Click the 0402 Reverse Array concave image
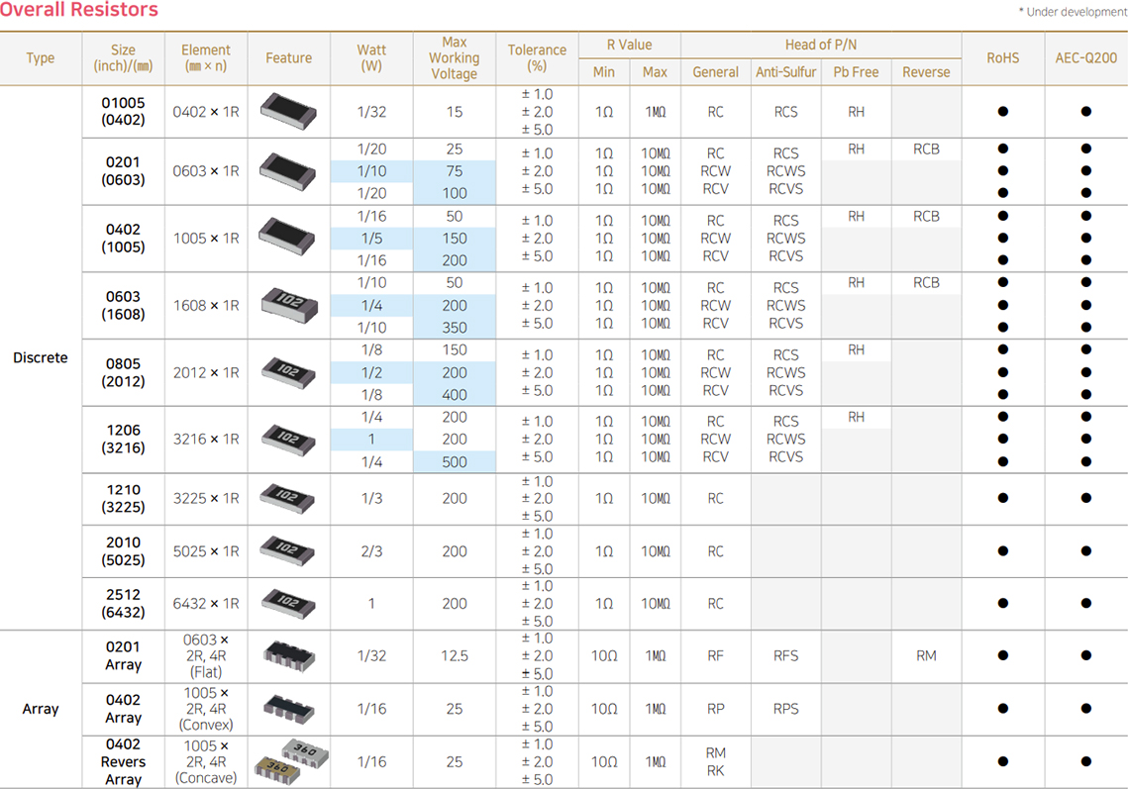1128x789 pixels. pos(287,761)
